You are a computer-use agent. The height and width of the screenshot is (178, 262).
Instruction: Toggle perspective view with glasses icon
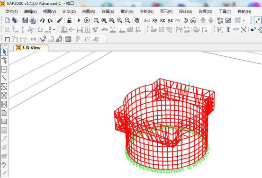click(x=193, y=20)
